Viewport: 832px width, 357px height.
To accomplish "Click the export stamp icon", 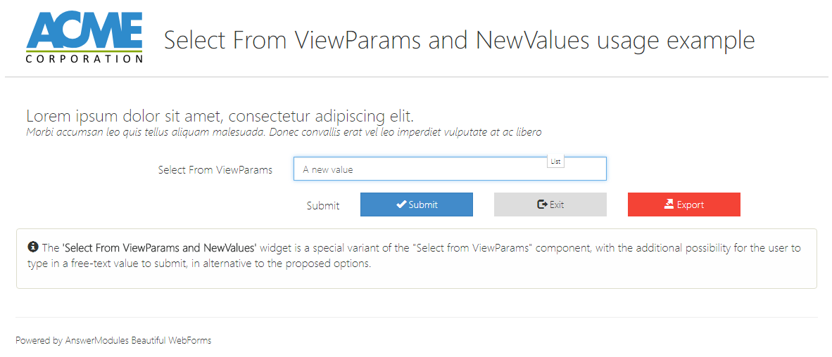I will tap(669, 205).
